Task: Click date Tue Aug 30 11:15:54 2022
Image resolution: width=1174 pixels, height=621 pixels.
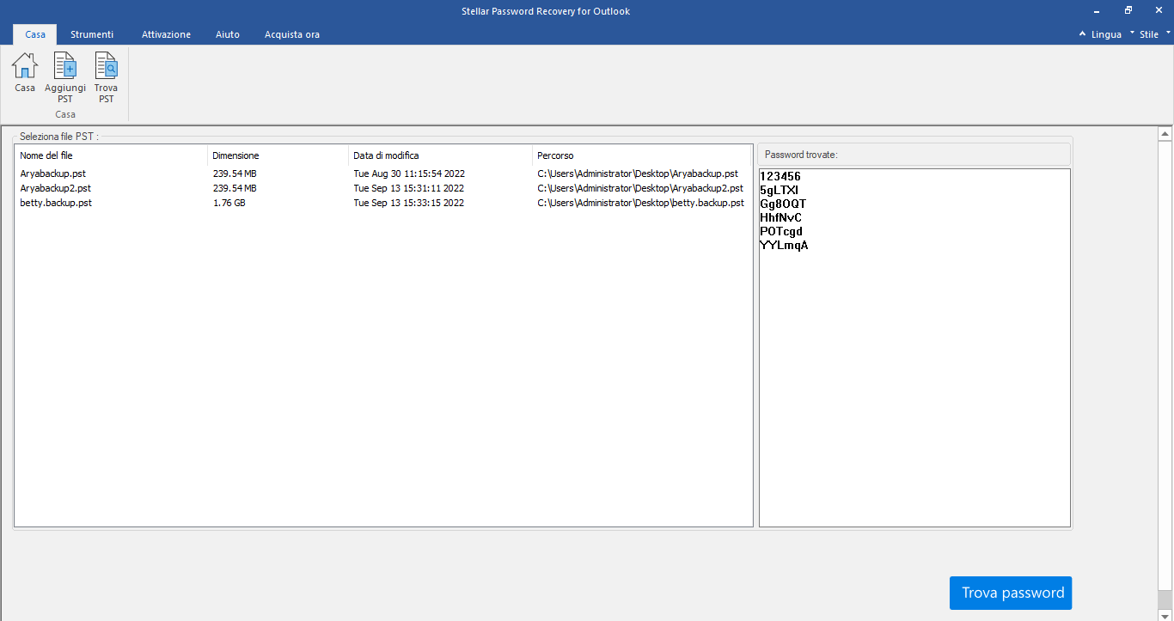Action: coord(408,174)
